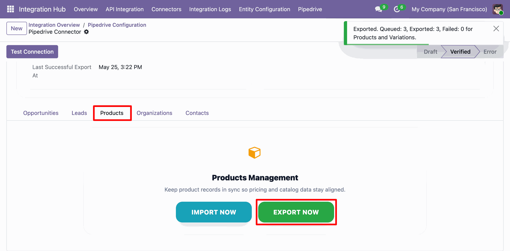Click the Exported Queued 3 notification message

413,33
